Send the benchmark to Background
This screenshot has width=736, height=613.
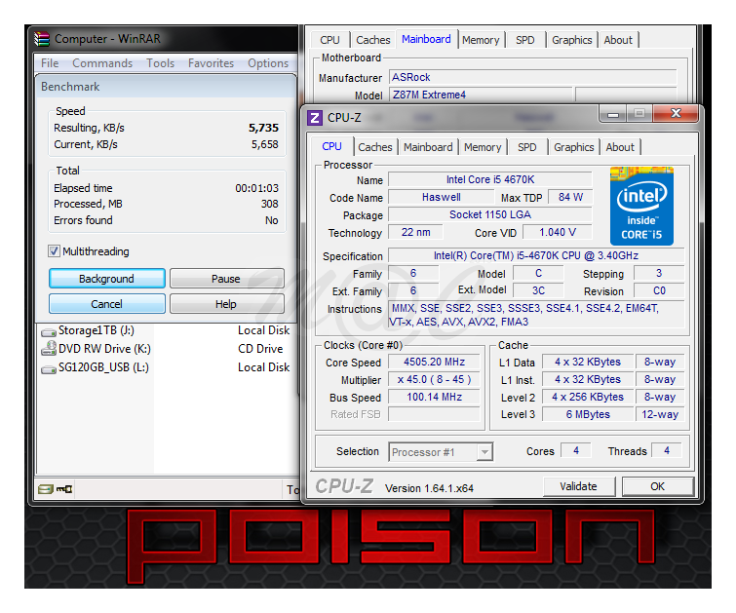pyautogui.click(x=106, y=279)
